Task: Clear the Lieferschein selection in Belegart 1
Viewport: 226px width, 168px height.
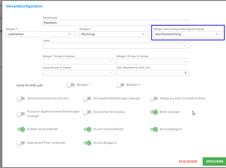Action: [x=69, y=34]
